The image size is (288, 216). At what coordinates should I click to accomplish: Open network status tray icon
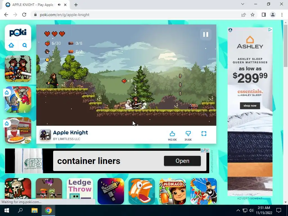[x=245, y=210]
